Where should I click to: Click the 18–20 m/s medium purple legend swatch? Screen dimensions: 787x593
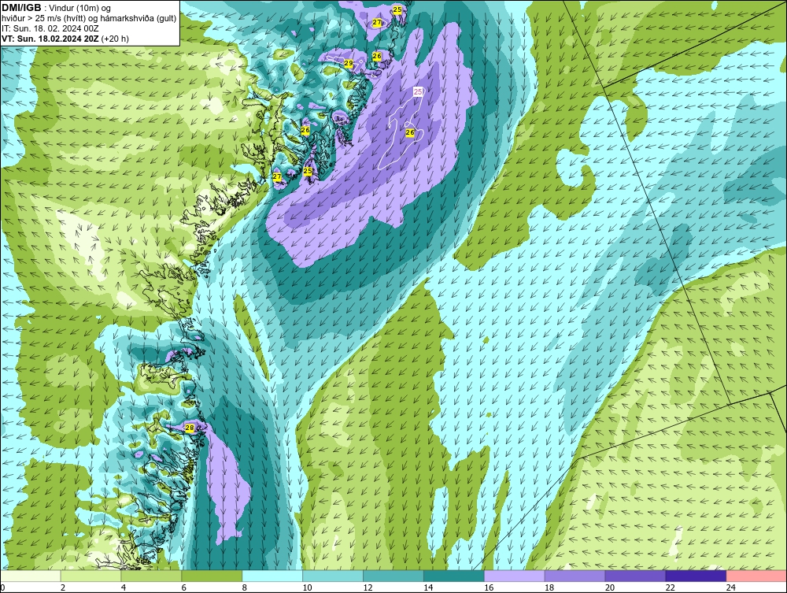coord(575,576)
